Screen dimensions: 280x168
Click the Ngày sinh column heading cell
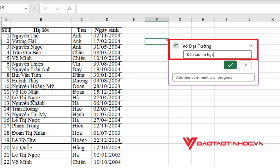point(107,30)
